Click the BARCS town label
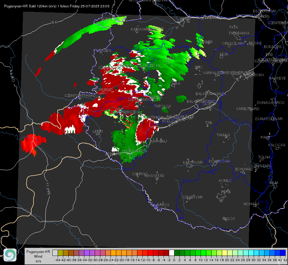The height and width of the screenshot is (265, 288). pos(163,205)
